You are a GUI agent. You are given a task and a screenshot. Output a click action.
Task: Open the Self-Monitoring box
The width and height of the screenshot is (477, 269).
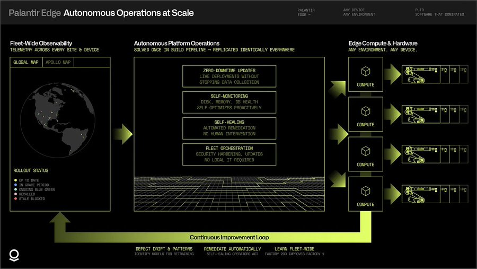229,102
